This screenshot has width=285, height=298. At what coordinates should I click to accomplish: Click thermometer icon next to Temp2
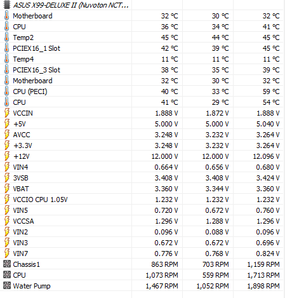7,37
